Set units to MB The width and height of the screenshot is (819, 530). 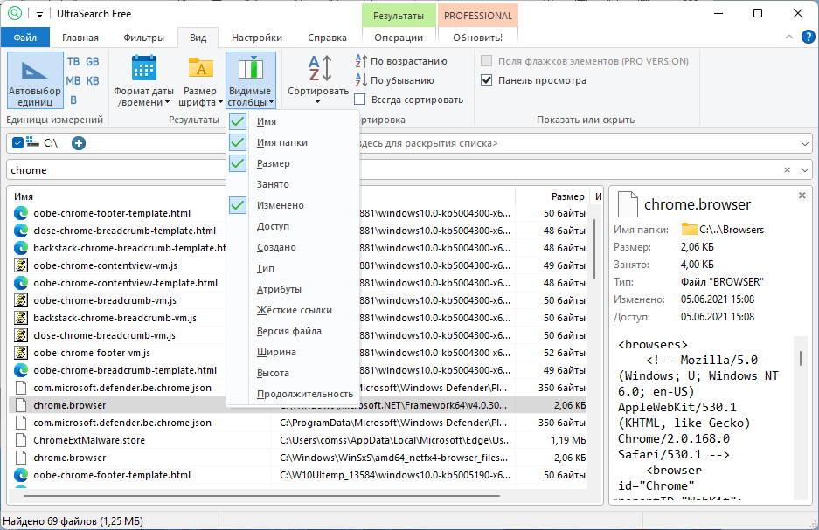73,81
